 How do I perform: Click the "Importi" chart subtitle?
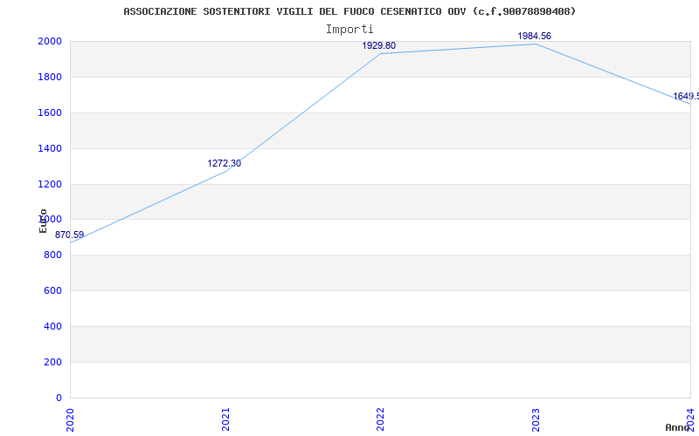(x=349, y=29)
